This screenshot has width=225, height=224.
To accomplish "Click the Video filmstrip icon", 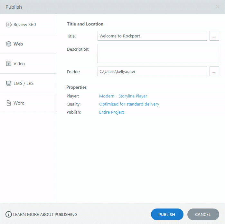I will (9, 64).
